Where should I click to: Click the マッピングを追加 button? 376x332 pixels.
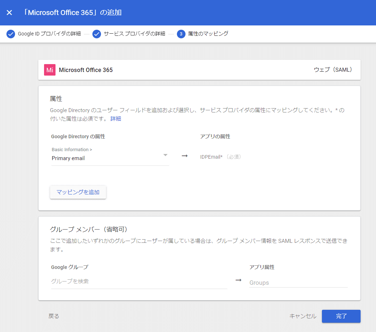78,192
